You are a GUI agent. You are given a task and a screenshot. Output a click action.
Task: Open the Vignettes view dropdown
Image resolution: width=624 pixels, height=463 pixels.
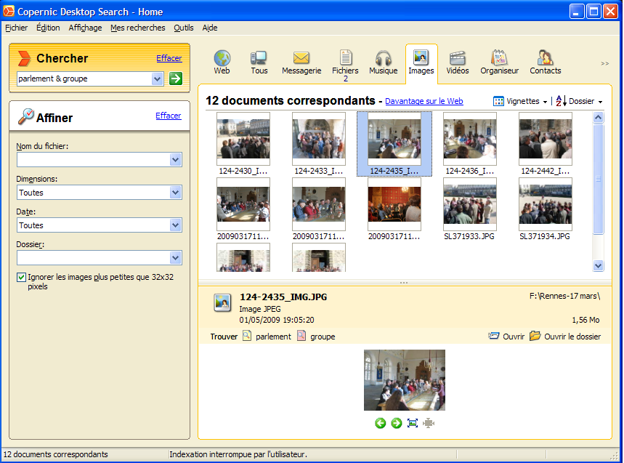[x=520, y=102]
